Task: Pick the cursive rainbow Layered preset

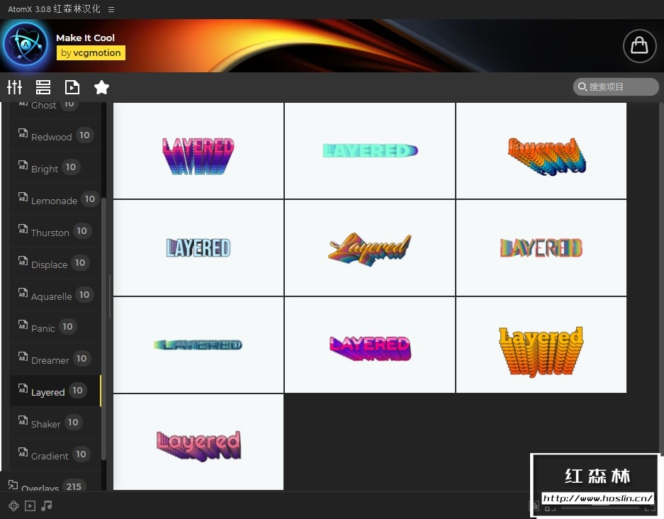Action: [370, 248]
